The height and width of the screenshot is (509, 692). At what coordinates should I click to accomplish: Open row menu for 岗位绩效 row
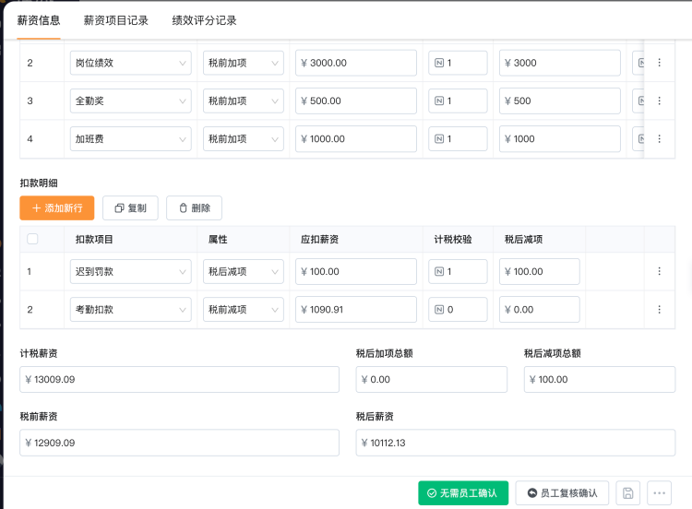[x=659, y=63]
